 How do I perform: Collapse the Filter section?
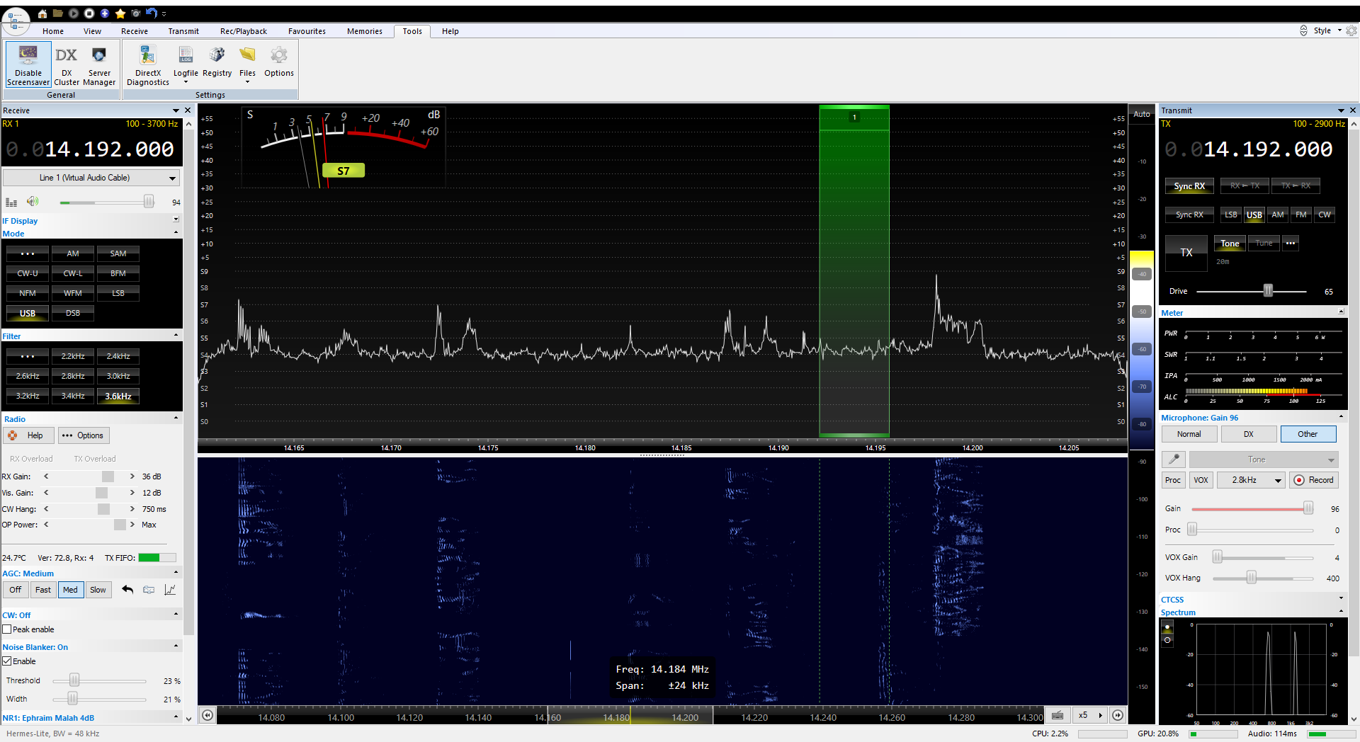[176, 336]
